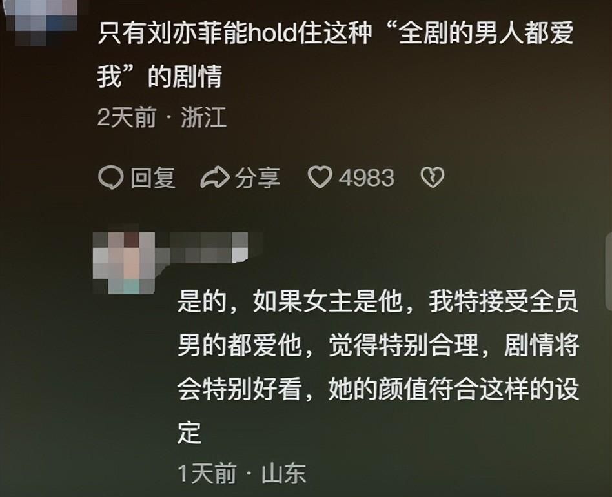Click the second comment line ending 的剧情

pos(159,76)
